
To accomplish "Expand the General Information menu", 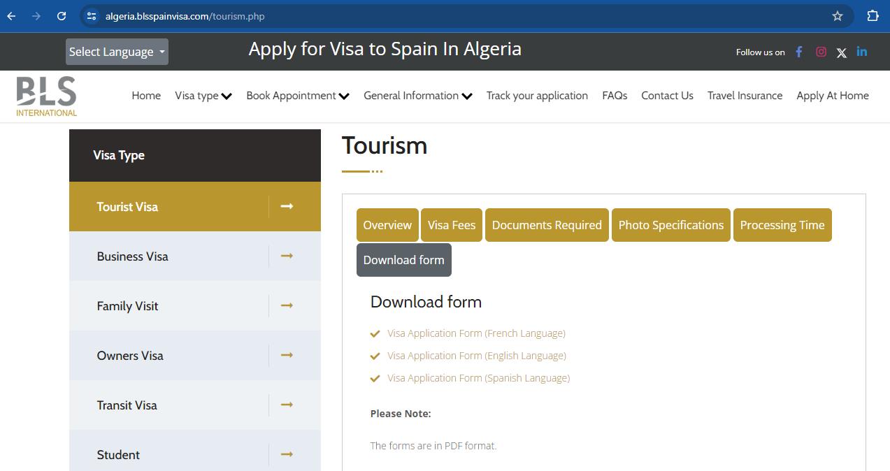I will tap(417, 96).
